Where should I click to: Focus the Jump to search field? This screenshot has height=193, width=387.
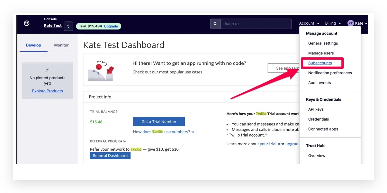coord(256,24)
